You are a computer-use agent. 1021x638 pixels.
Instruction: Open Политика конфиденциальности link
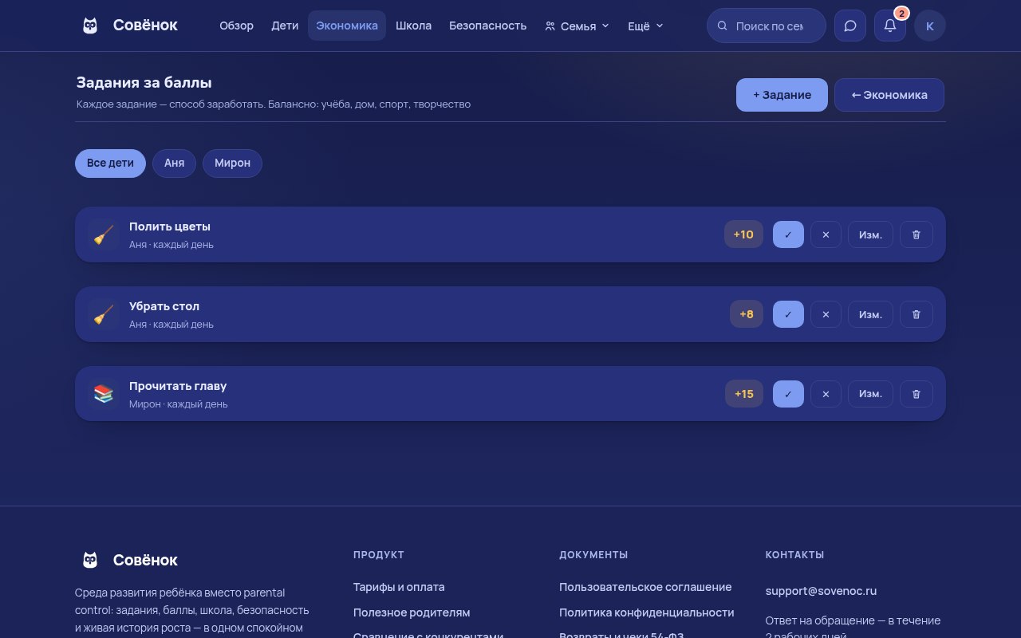point(647,612)
